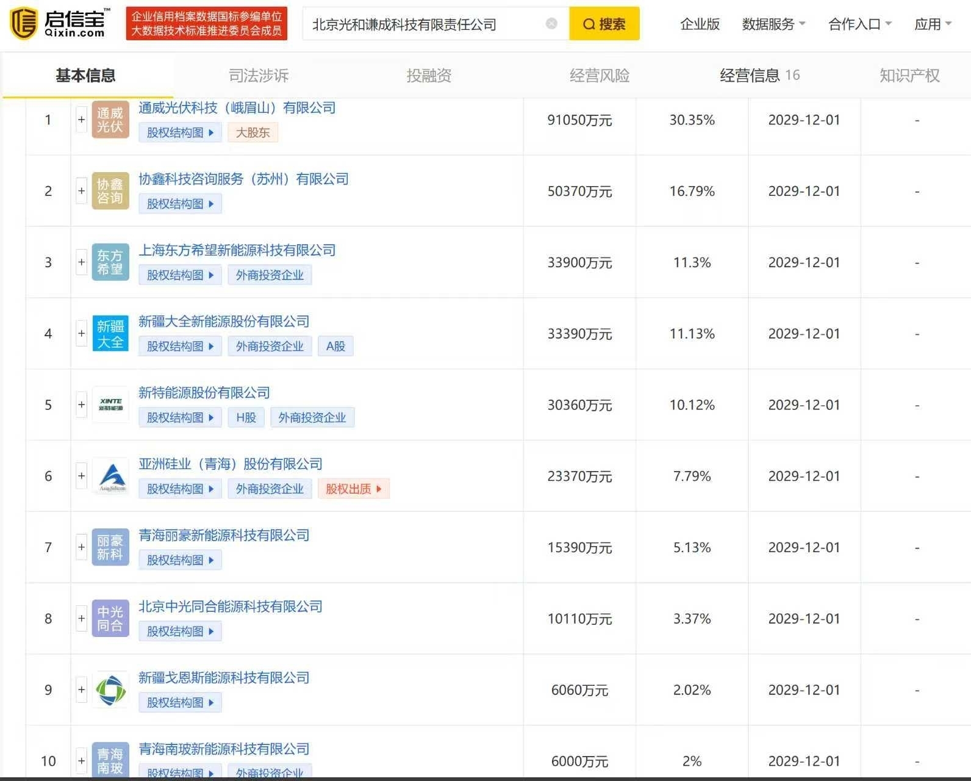Click 外商投资企业 tag on 上海东方希望
971x781 pixels.
point(270,275)
